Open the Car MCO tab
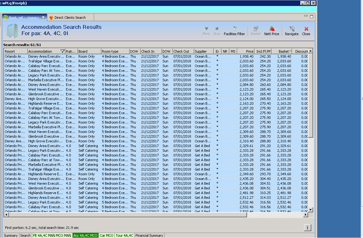The width and height of the screenshot is (363, 238). 107,235
